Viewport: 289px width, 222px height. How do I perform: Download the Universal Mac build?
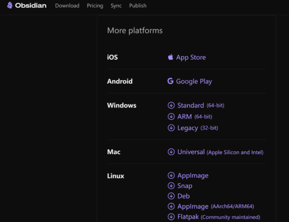(191, 152)
